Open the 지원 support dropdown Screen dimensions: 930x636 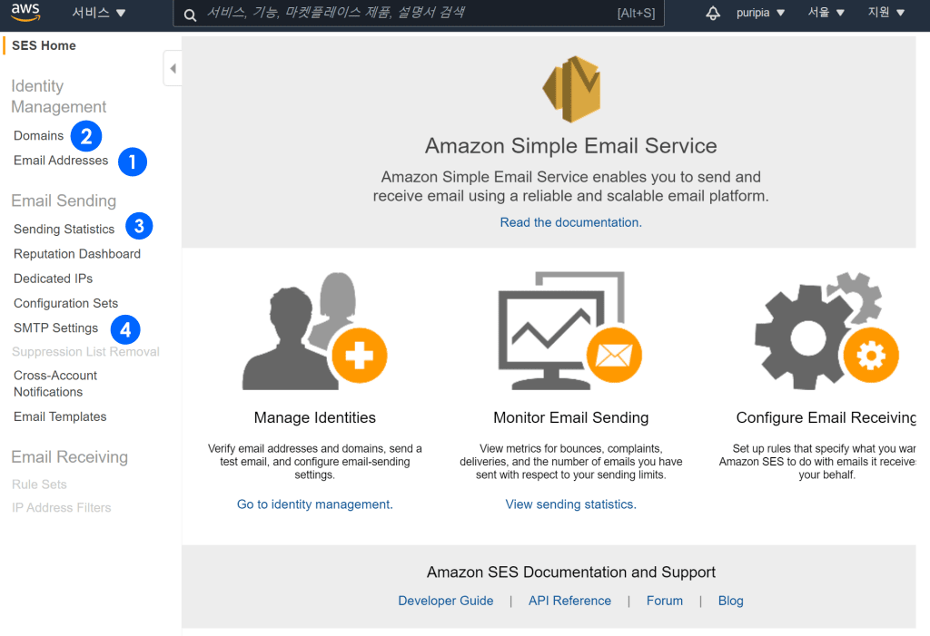point(885,12)
